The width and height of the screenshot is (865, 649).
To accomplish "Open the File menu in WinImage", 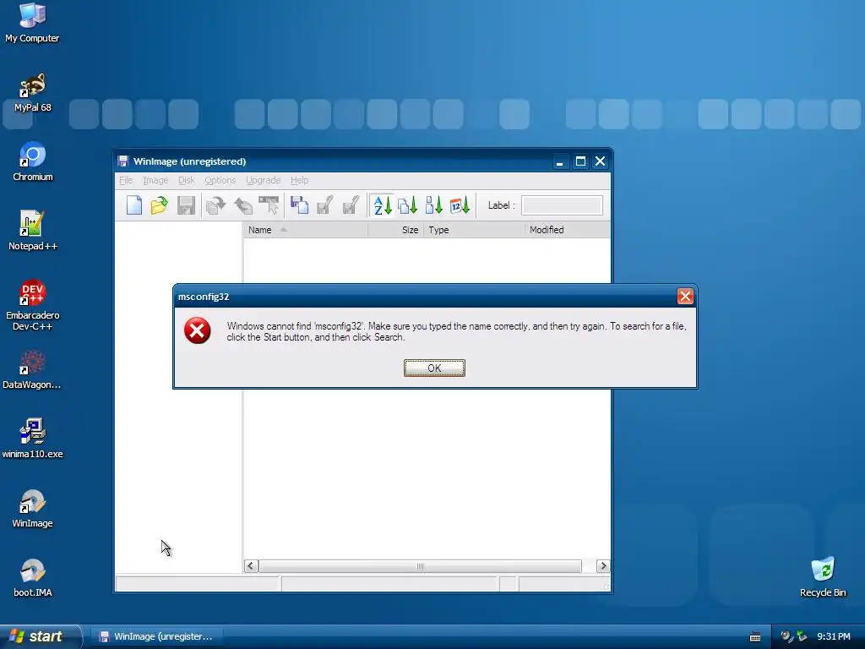I will [x=126, y=180].
